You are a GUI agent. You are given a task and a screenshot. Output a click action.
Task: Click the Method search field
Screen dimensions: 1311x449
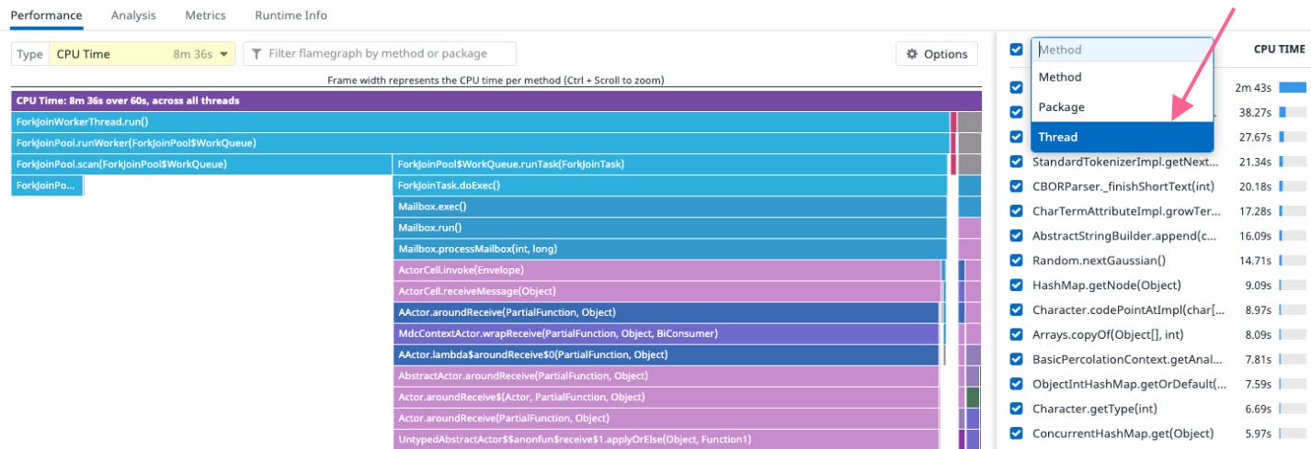click(x=1122, y=50)
